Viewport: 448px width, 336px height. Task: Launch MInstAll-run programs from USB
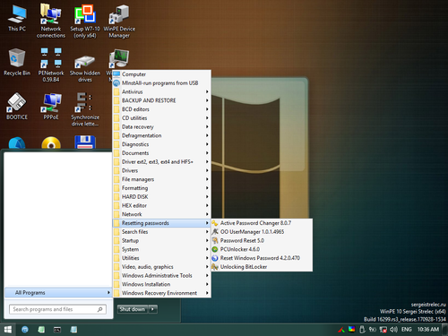point(161,83)
